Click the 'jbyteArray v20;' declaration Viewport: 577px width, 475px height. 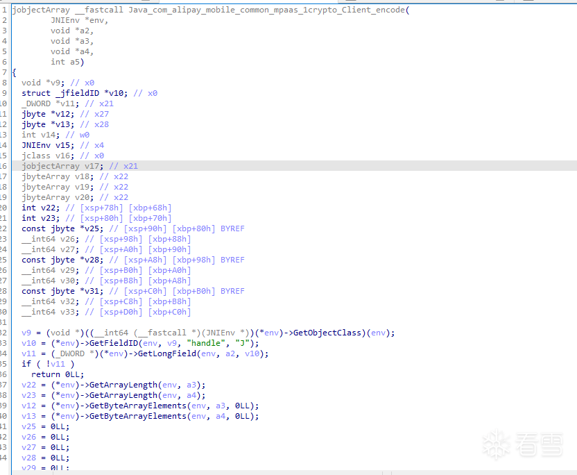[x=58, y=197]
